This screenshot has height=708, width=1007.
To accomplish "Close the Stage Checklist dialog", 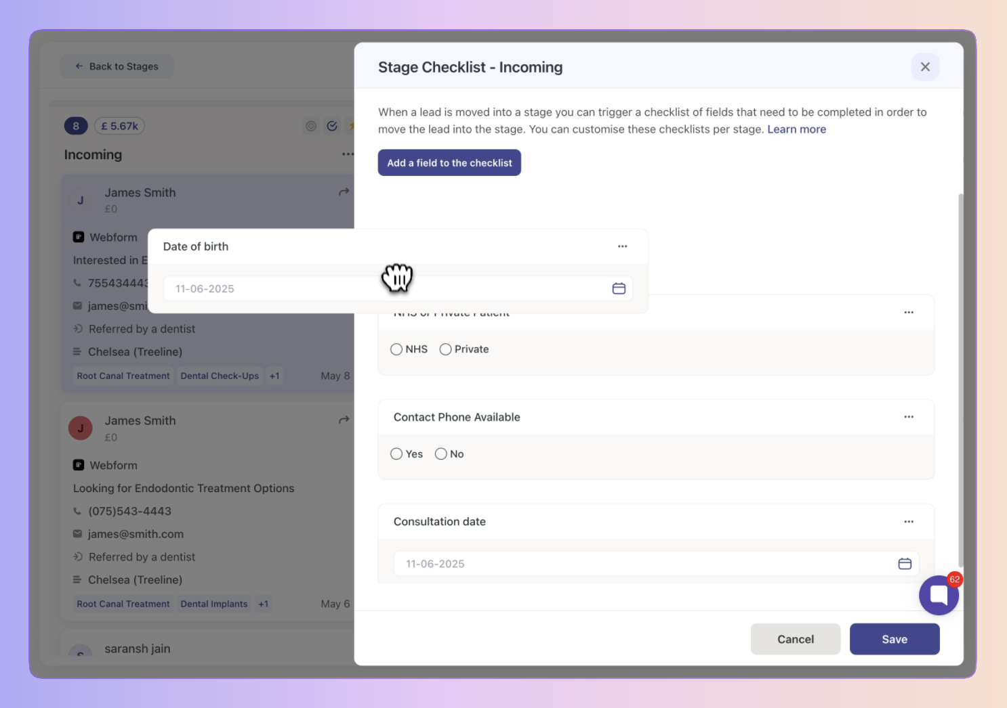I will 925,67.
